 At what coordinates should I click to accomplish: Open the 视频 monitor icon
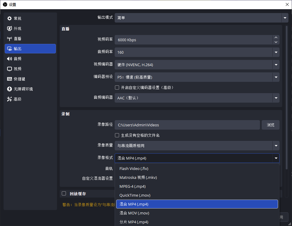click(10, 69)
